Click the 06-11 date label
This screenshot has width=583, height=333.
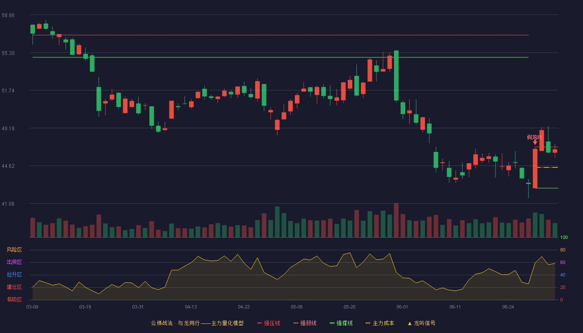click(455, 307)
